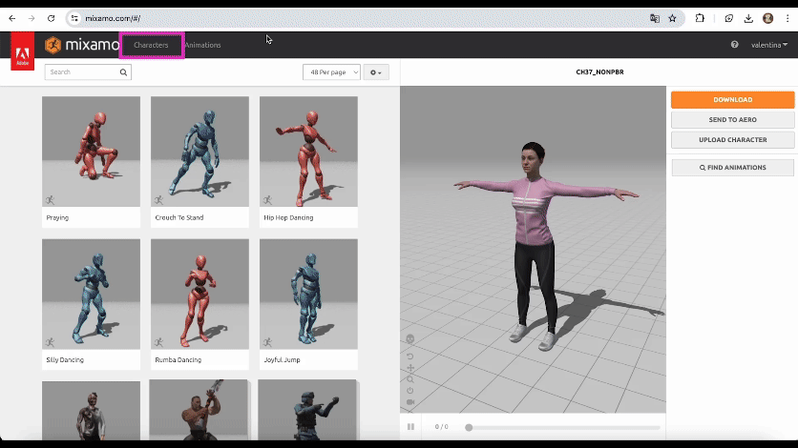Open the valentina account menu
This screenshot has width=798, height=448.
point(768,45)
